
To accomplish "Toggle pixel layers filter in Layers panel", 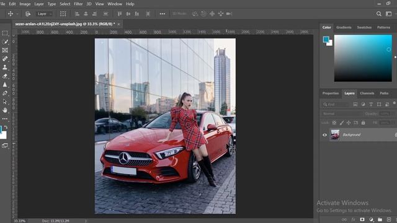I will pyautogui.click(x=355, y=105).
